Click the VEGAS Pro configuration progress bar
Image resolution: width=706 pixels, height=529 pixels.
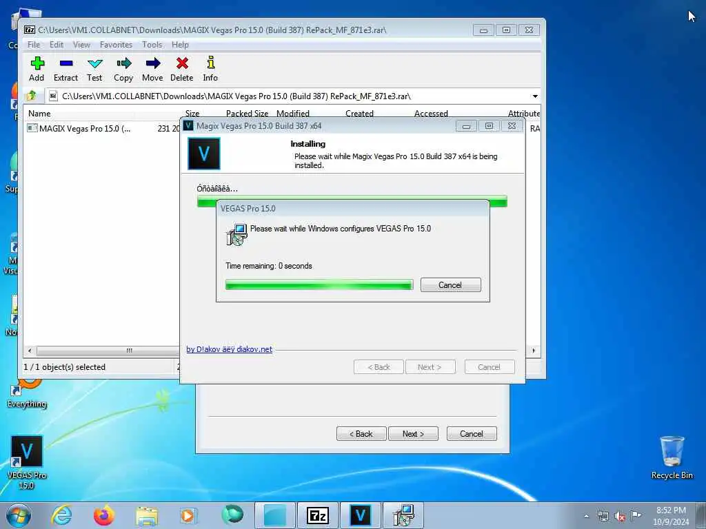click(x=319, y=284)
